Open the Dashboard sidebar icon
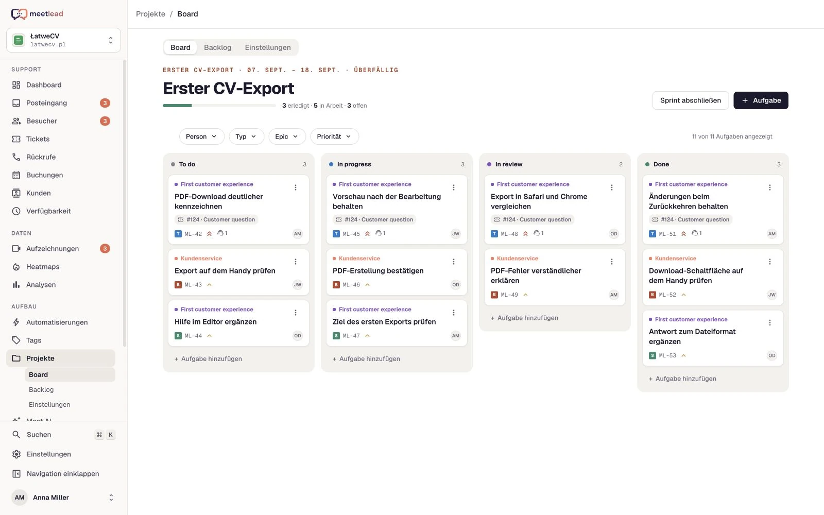Screen dimensions: 824x515 coord(16,85)
